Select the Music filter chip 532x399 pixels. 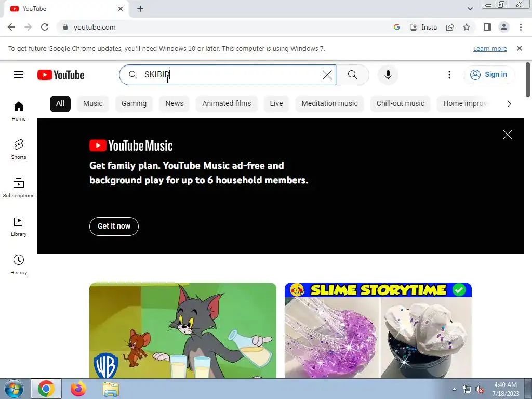pyautogui.click(x=92, y=104)
